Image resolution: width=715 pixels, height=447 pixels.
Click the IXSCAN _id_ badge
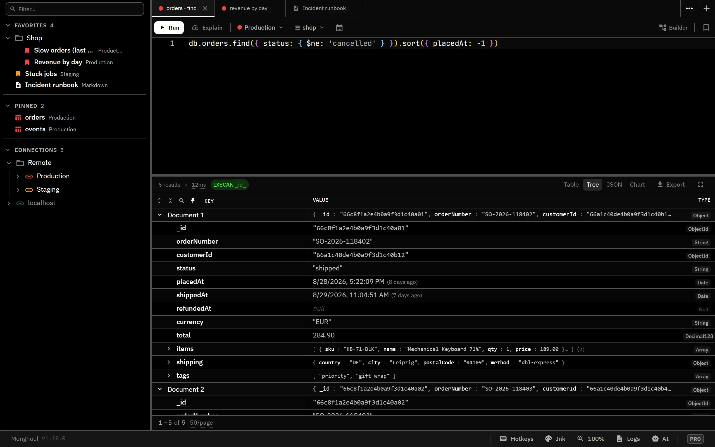[x=230, y=185]
